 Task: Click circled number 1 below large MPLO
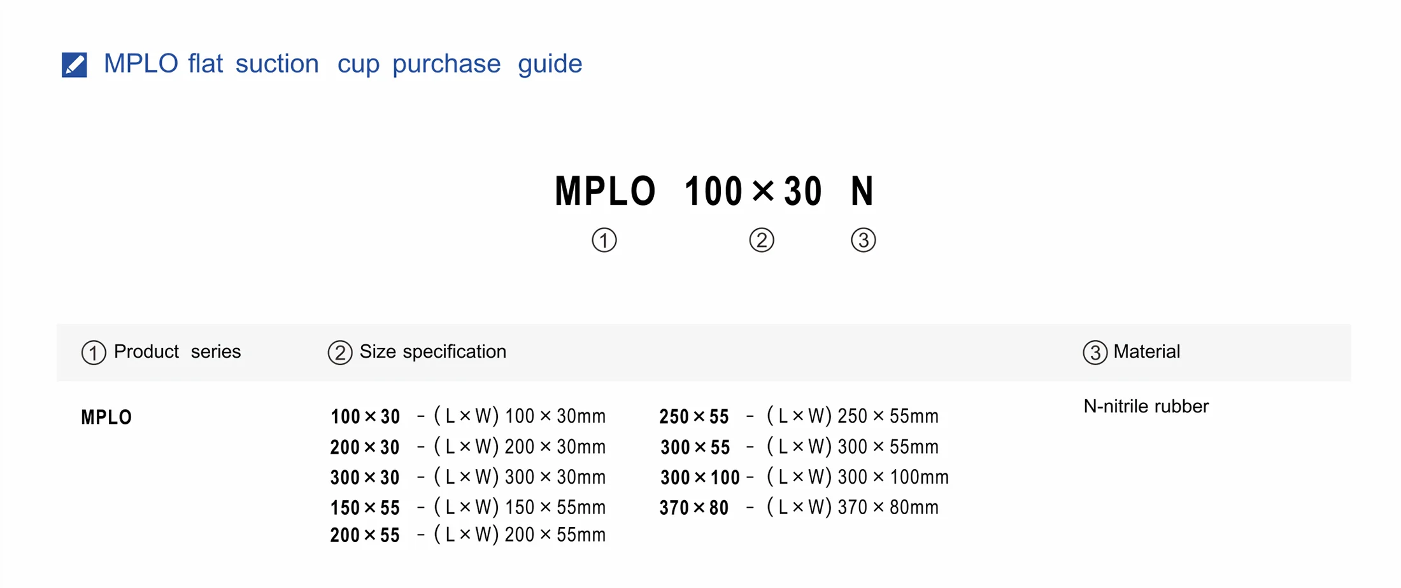click(x=604, y=241)
